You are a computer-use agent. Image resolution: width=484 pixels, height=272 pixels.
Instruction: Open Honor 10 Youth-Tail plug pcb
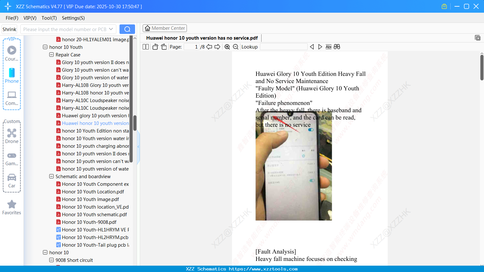[x=92, y=245]
